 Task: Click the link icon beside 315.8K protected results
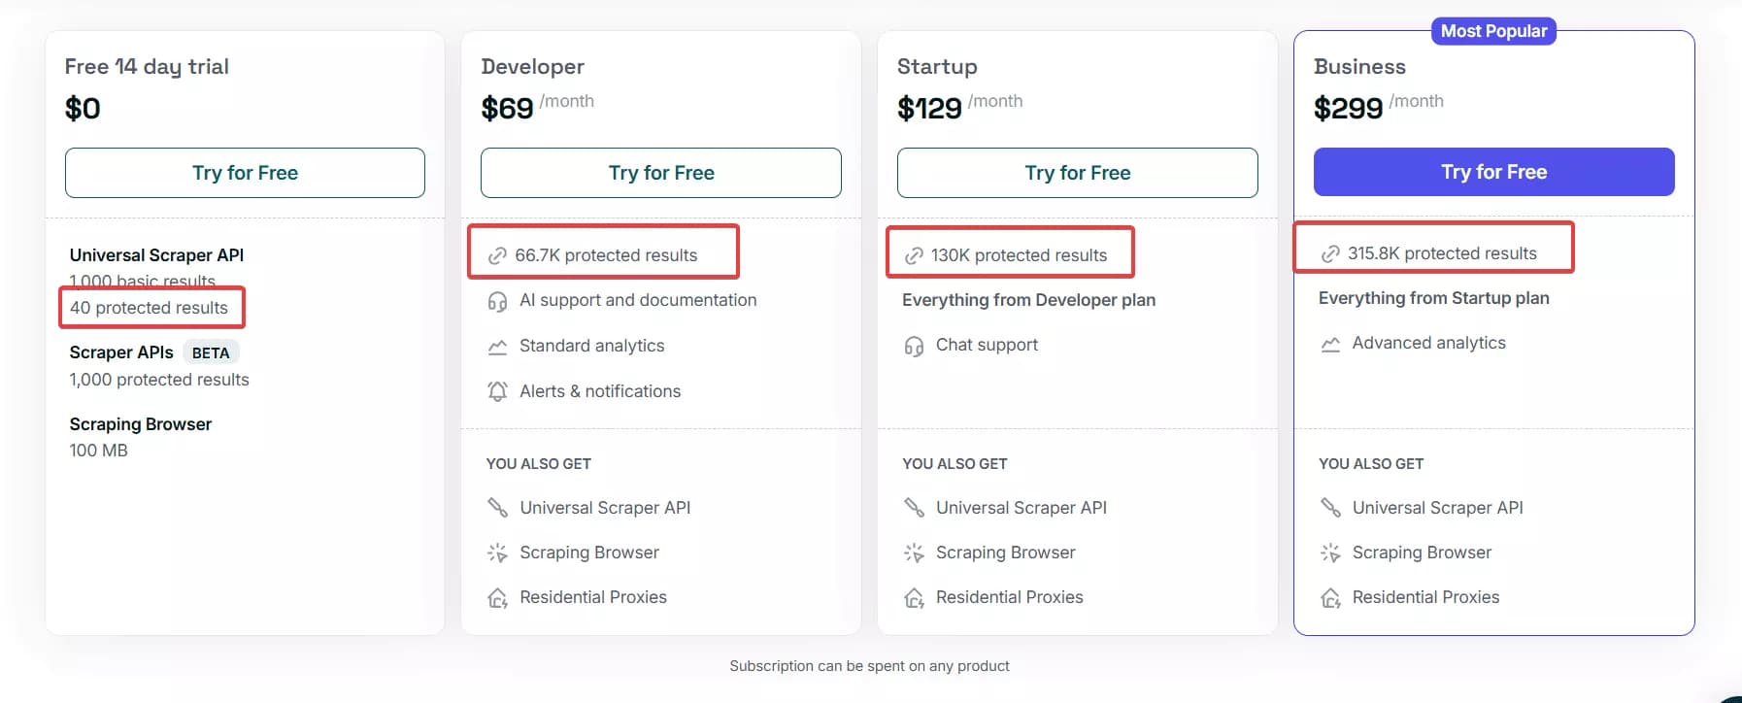tap(1331, 252)
